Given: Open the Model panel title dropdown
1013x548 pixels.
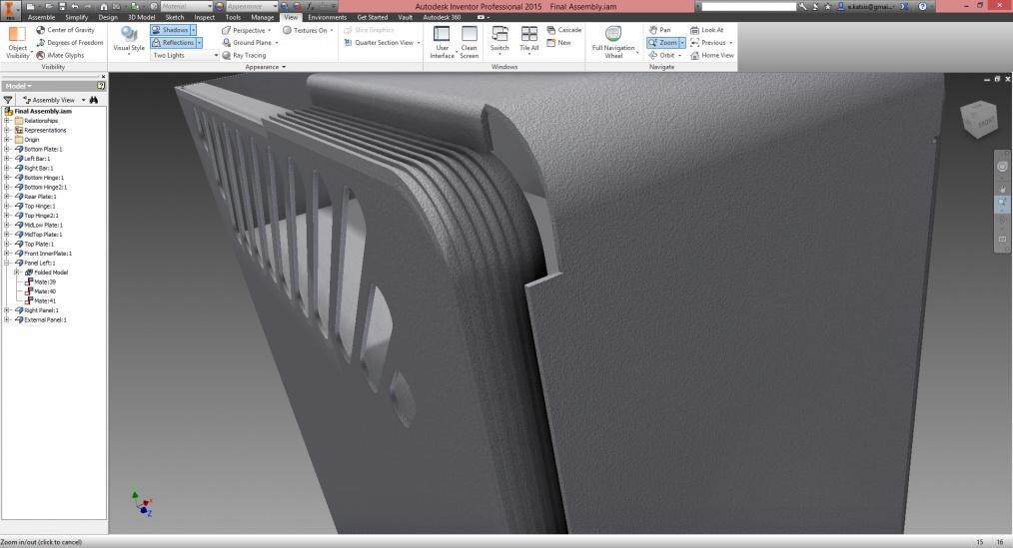Looking at the screenshot, I should coord(18,86).
